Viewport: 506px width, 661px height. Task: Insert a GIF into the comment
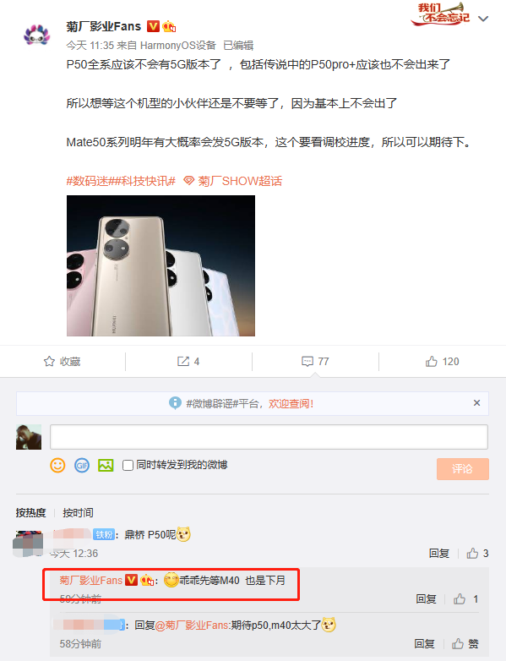pyautogui.click(x=82, y=465)
